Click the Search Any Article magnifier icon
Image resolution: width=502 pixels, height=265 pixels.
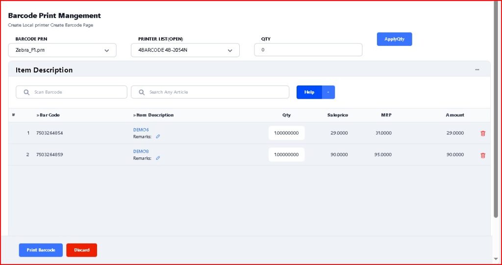click(142, 92)
